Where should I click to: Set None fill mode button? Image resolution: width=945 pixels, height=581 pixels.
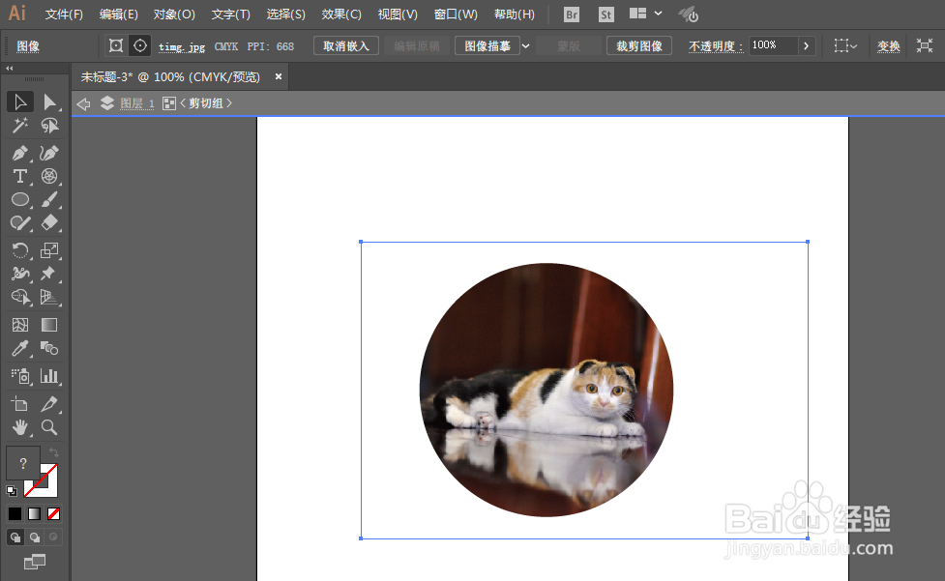coord(53,513)
